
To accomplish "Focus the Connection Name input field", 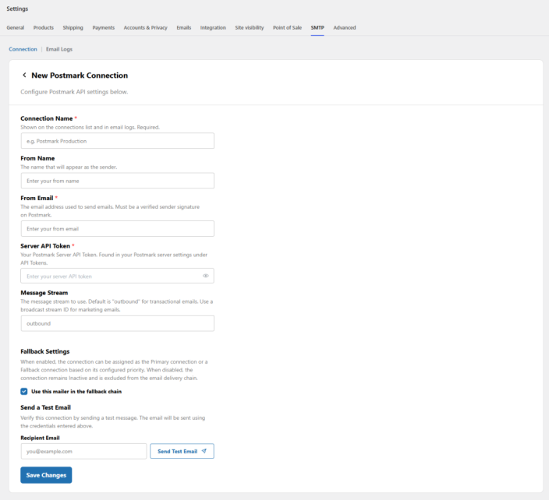I will tap(118, 141).
